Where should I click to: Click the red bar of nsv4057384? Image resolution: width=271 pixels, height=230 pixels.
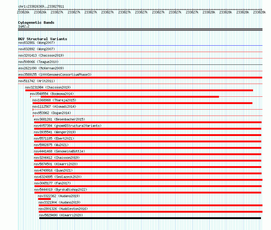tap(148, 129)
